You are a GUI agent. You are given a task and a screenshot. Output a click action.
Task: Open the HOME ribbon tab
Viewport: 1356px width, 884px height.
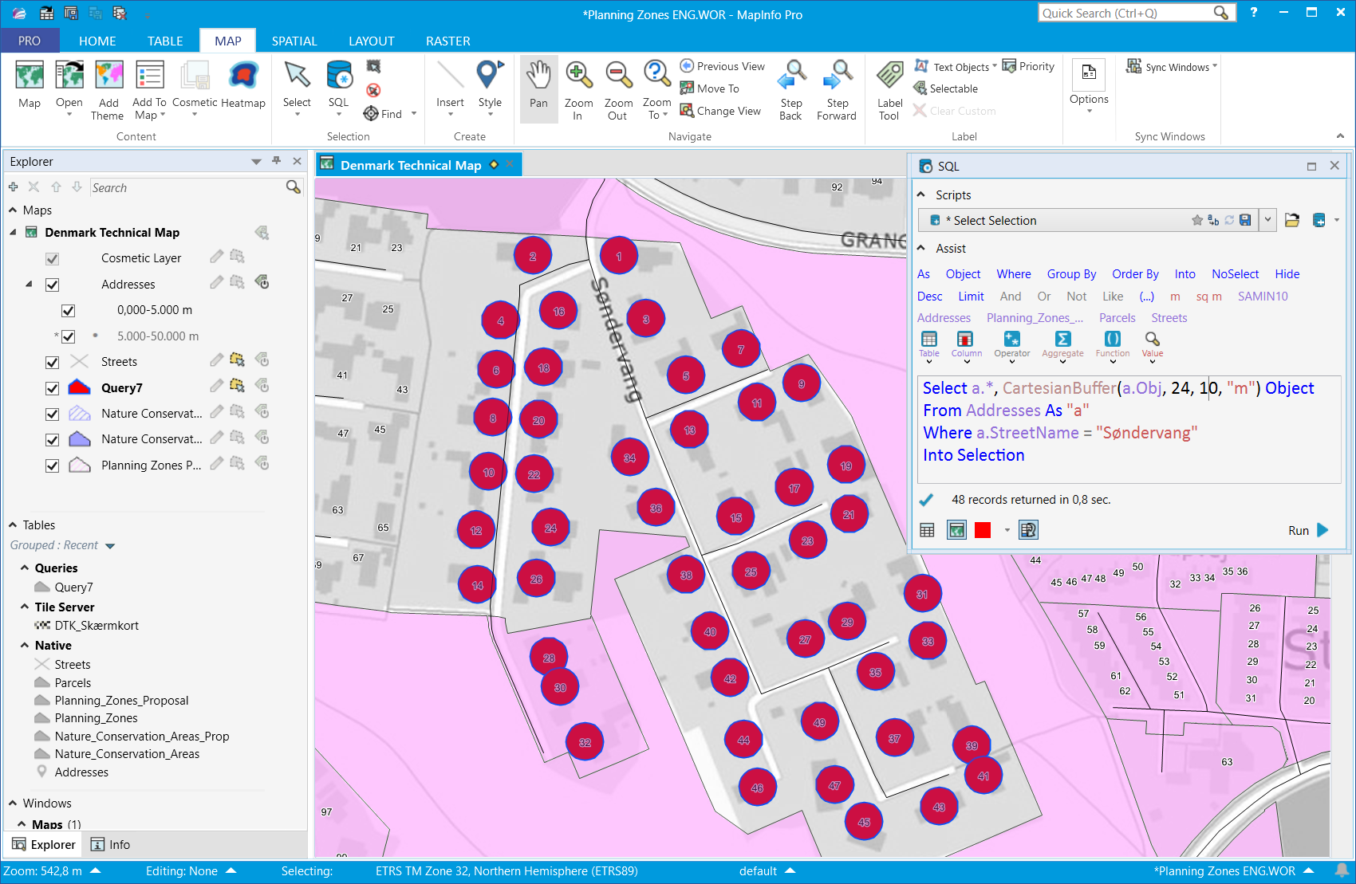pos(97,41)
